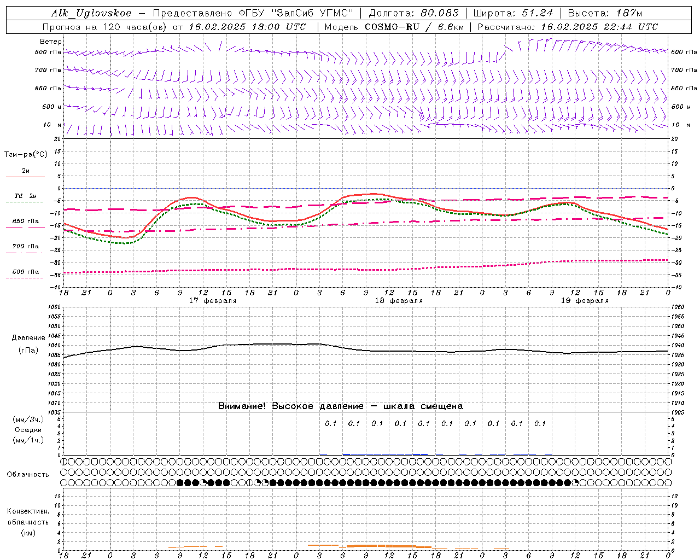Viewport: 700px width, 560px height.
Task: Click the '(мм/3ч.)' precipitation unit label
Action: tap(28, 419)
